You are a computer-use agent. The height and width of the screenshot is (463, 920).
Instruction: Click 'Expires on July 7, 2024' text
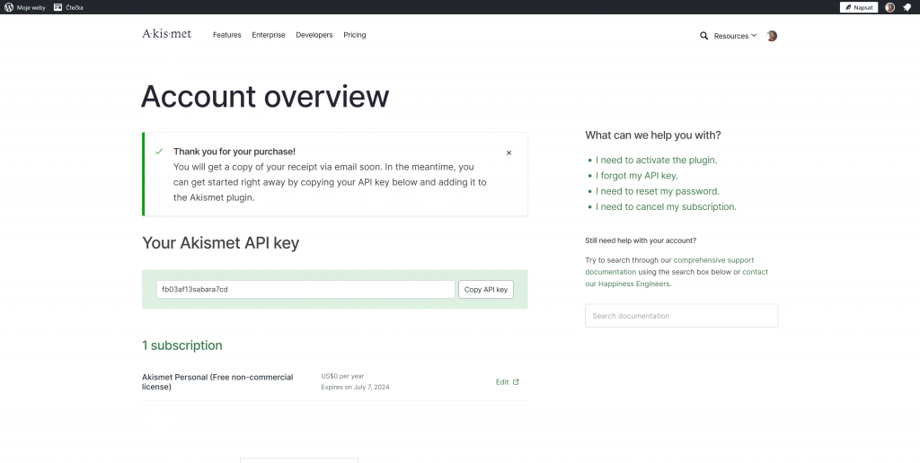(355, 388)
